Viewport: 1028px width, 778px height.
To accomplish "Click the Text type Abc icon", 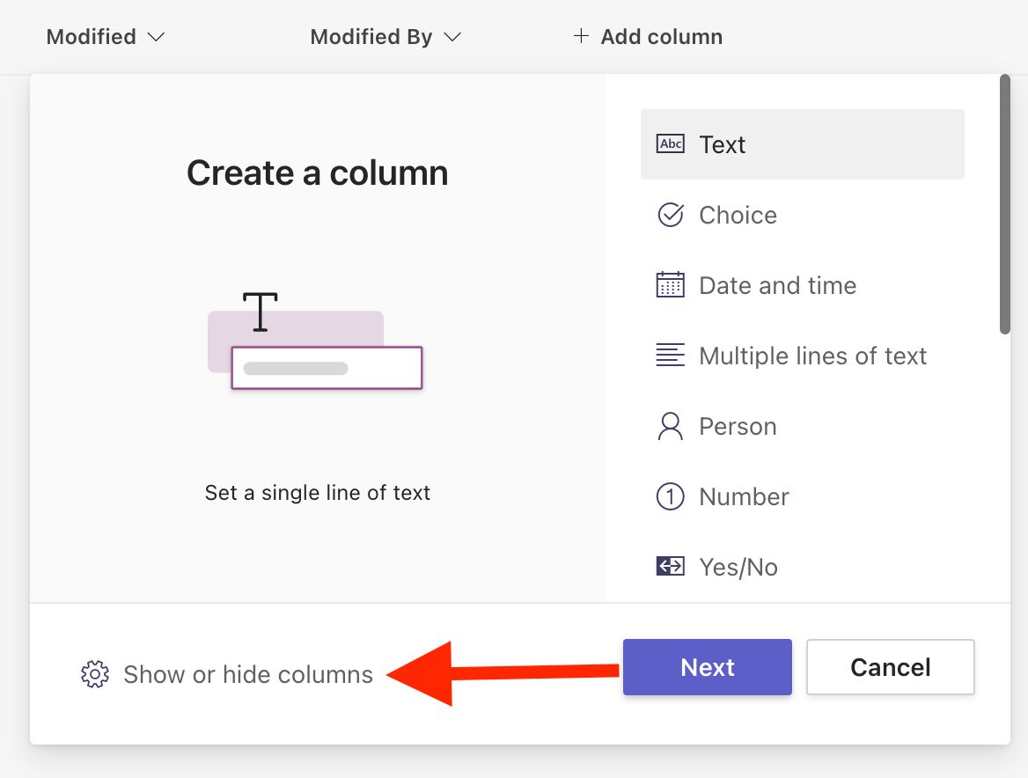I will point(671,144).
